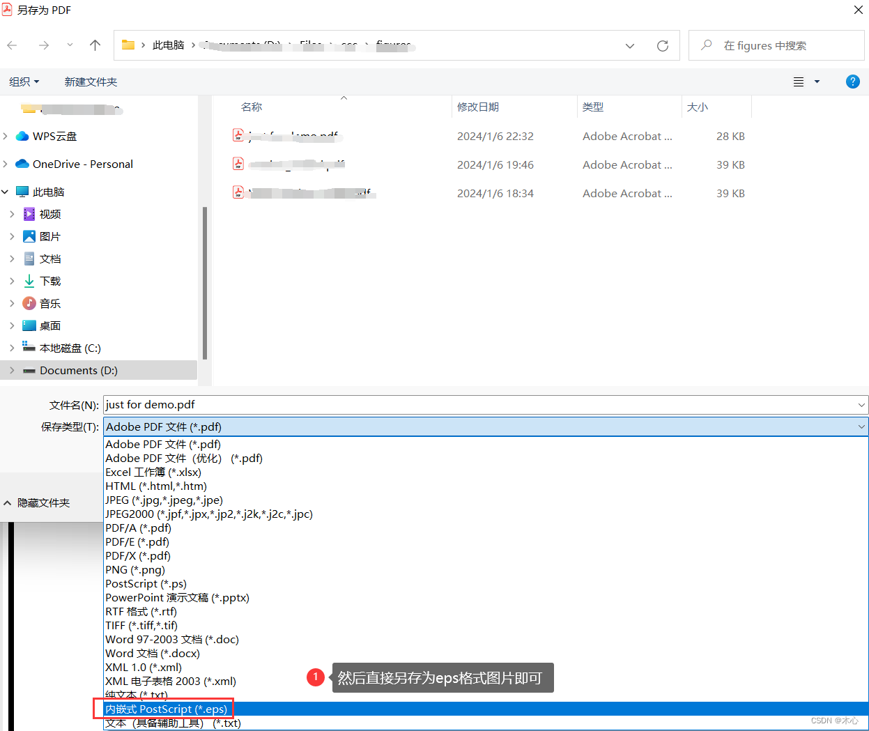The image size is (869, 731).
Task: Open recent locations chevron in navigation bar
Action: [70, 45]
